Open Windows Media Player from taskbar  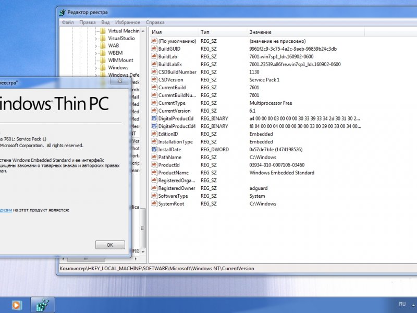click(x=16, y=305)
